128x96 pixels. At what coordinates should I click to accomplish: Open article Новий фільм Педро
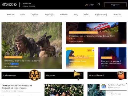click(x=78, y=61)
